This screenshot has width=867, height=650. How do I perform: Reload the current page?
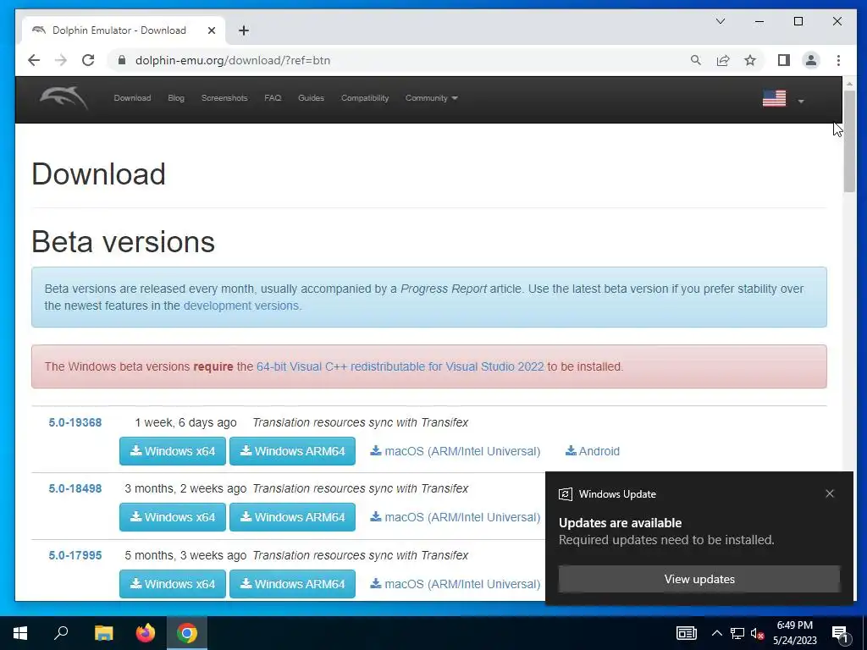(88, 60)
